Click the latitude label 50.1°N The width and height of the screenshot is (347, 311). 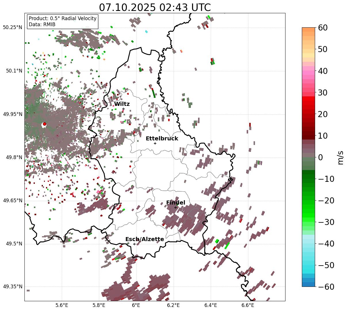14,71
